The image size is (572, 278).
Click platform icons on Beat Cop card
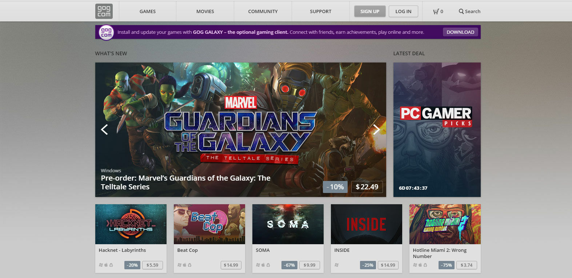tap(184, 265)
